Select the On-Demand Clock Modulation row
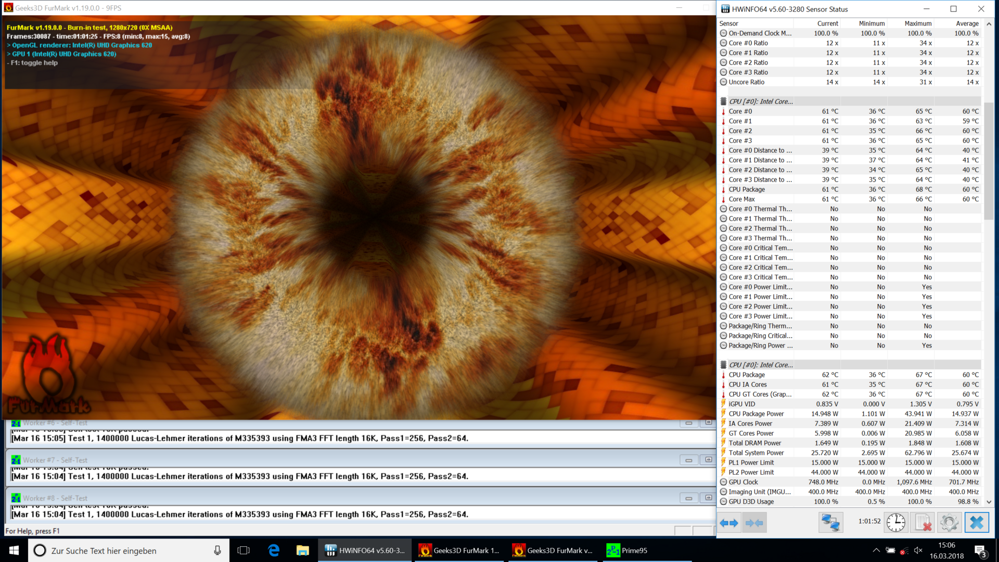This screenshot has width=999, height=562. pyautogui.click(x=850, y=33)
